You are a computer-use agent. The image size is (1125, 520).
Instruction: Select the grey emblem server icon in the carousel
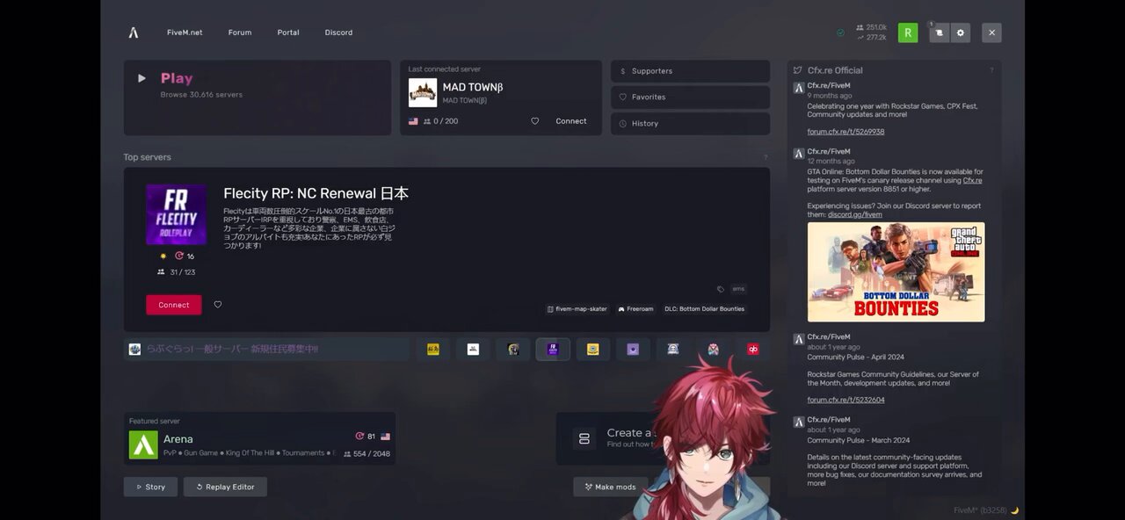pyautogui.click(x=673, y=349)
